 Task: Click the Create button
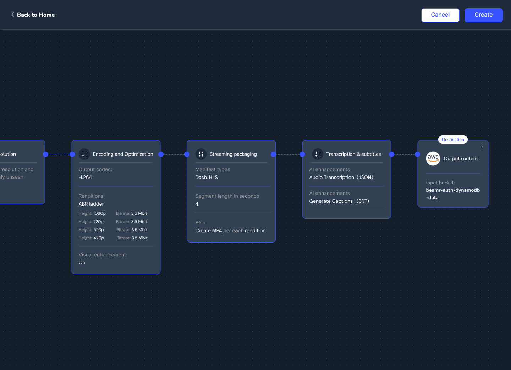483,15
